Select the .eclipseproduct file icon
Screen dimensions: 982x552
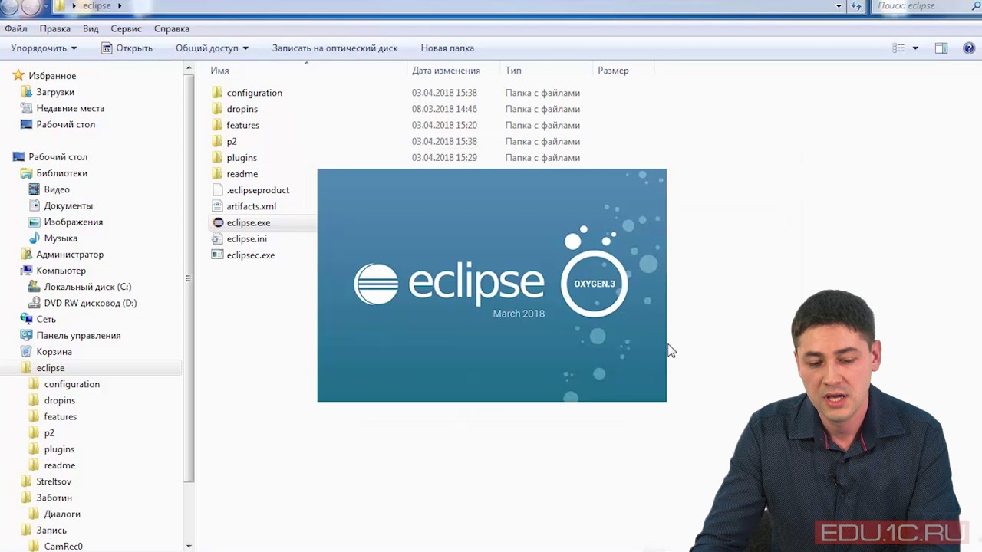point(218,190)
